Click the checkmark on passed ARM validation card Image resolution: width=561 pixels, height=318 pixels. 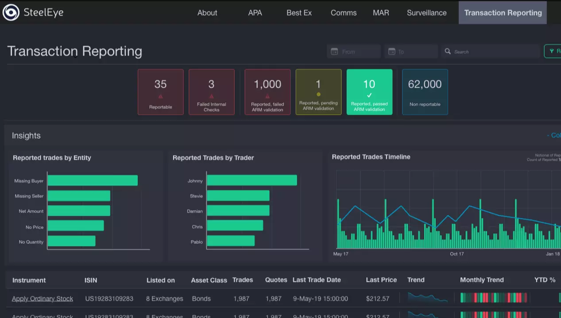(369, 95)
